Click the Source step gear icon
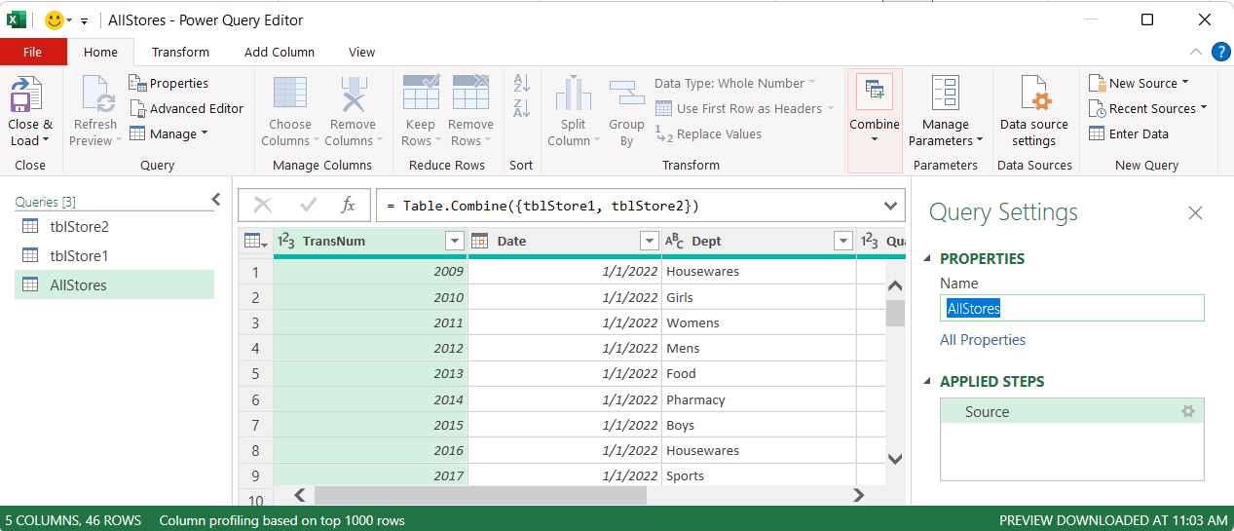Viewport: 1234px width, 531px height. point(1187,411)
